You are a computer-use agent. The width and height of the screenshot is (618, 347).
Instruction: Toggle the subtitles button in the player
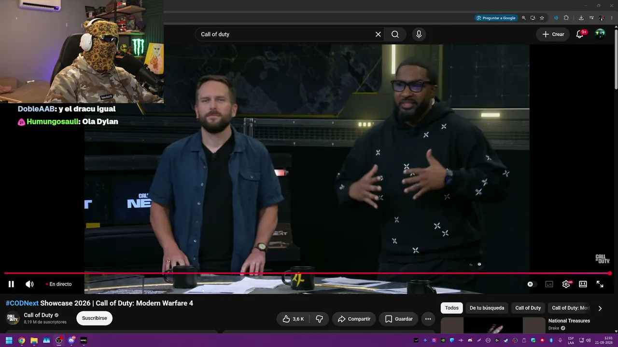click(549, 284)
